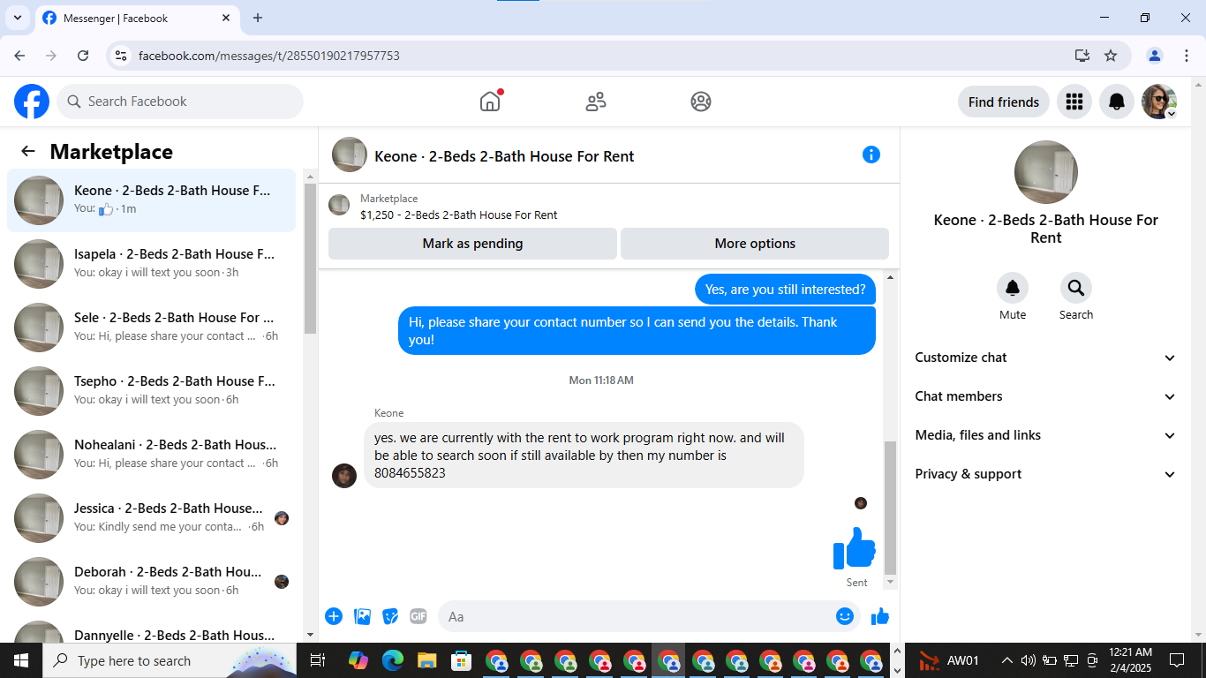Go back in Chrome

tap(19, 56)
